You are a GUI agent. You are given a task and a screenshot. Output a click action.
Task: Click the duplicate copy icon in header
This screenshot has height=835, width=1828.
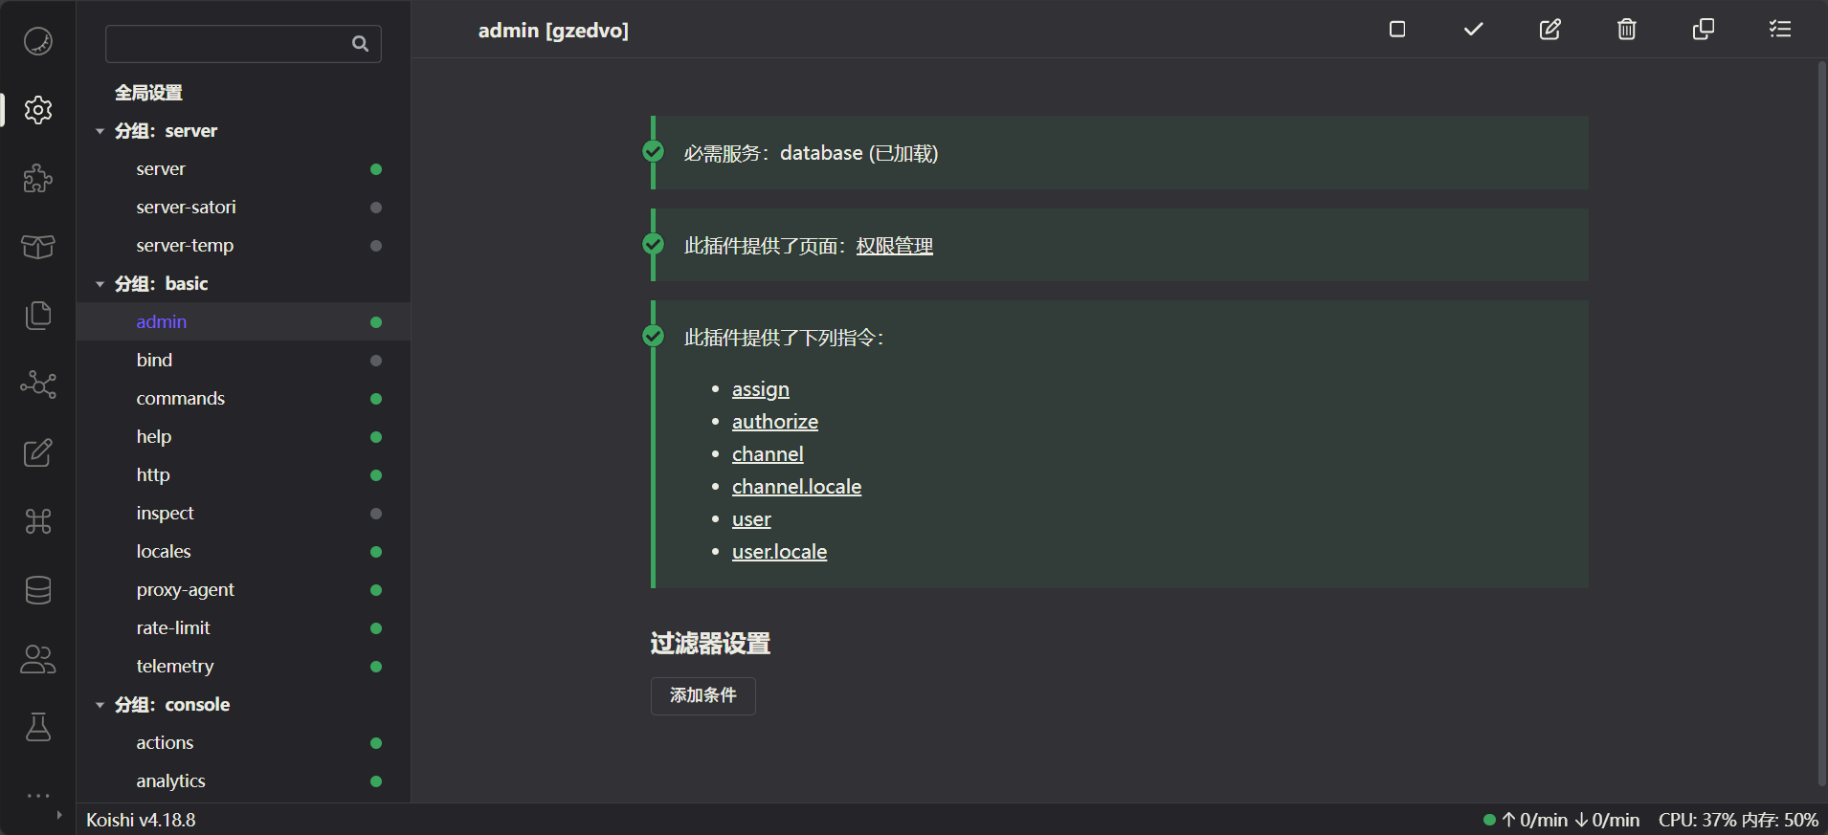tap(1703, 30)
